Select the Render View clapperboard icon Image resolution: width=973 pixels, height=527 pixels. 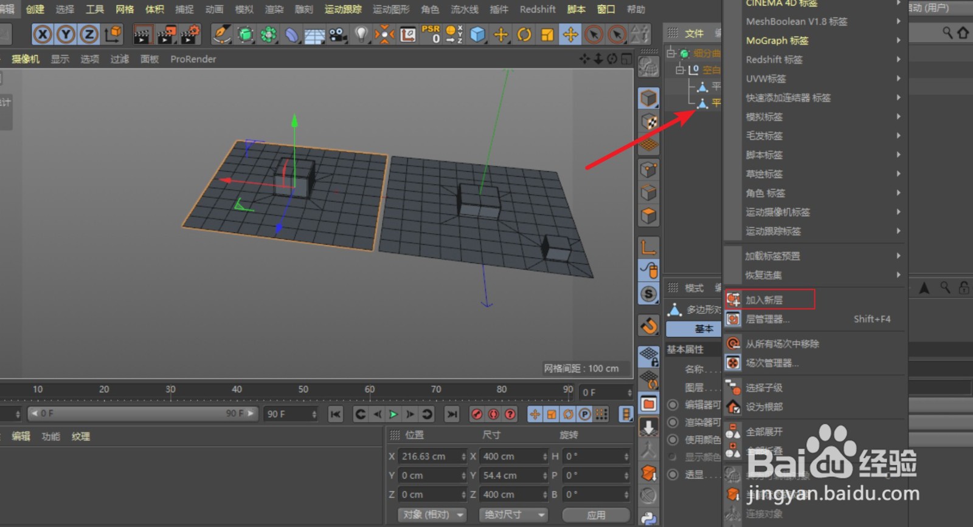(x=142, y=35)
